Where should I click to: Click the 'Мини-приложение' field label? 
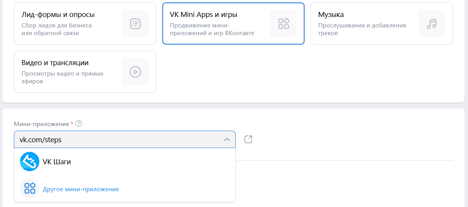pos(42,124)
